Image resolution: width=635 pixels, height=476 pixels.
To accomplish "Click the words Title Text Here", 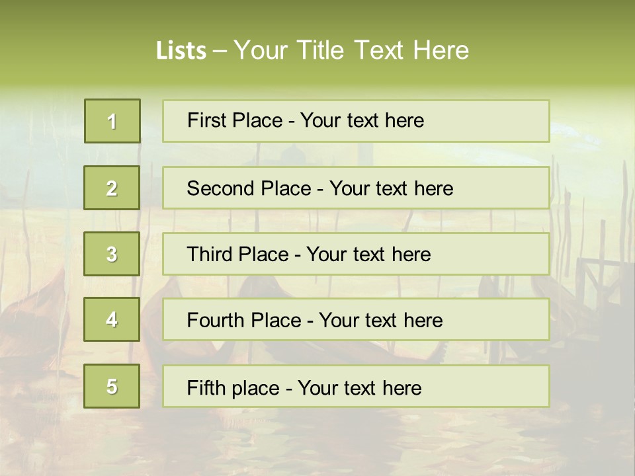I will [x=383, y=50].
